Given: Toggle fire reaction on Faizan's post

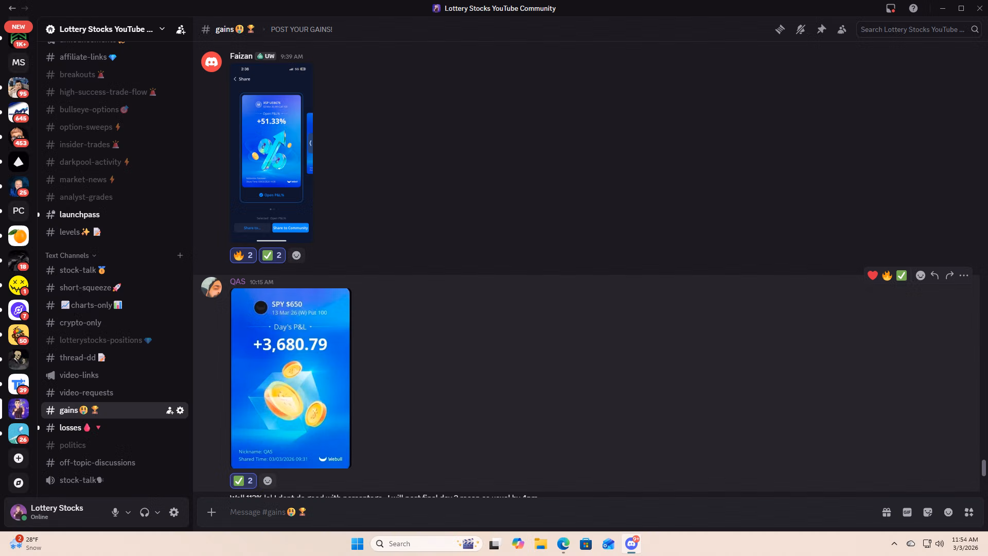Looking at the screenshot, I should [x=243, y=255].
